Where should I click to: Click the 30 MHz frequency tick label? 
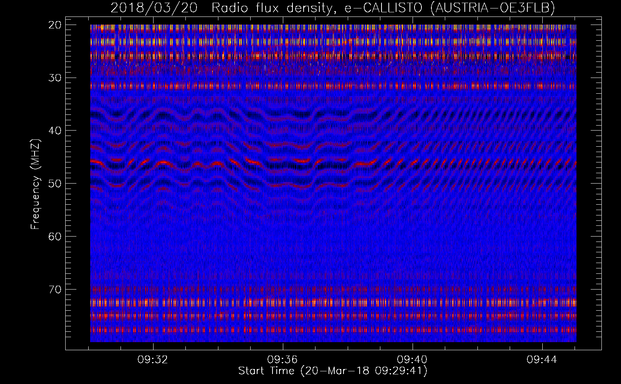coord(55,78)
